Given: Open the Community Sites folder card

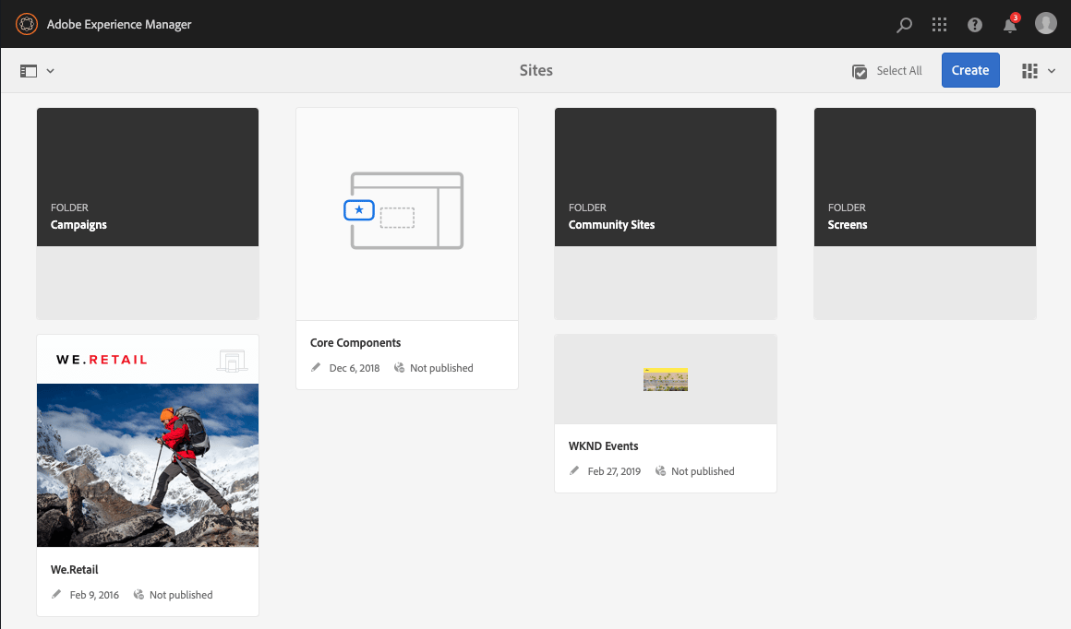Looking at the screenshot, I should coord(665,176).
